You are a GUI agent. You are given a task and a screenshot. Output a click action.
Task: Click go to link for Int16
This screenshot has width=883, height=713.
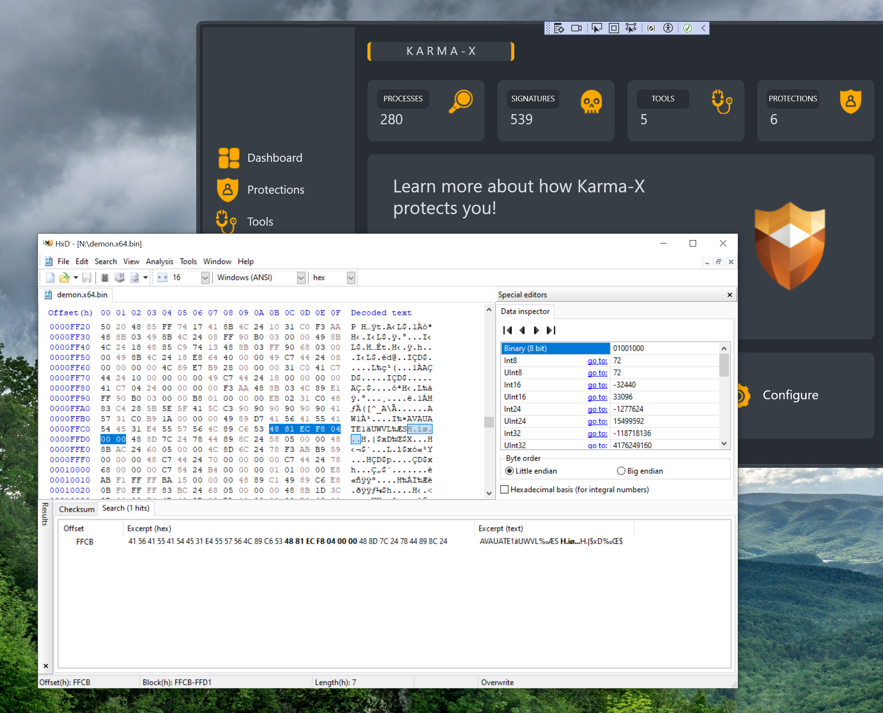[x=597, y=385]
